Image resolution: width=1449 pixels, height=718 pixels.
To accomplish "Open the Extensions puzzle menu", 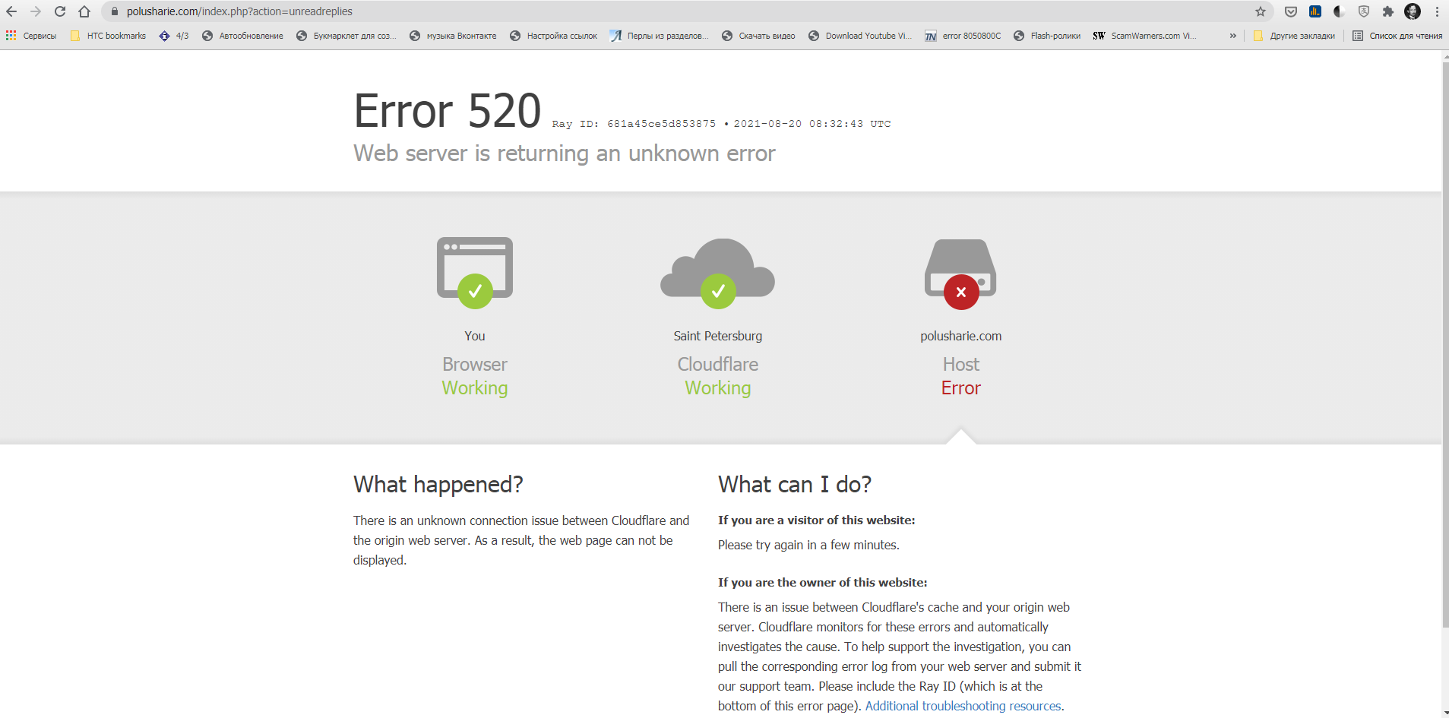I will click(1388, 11).
